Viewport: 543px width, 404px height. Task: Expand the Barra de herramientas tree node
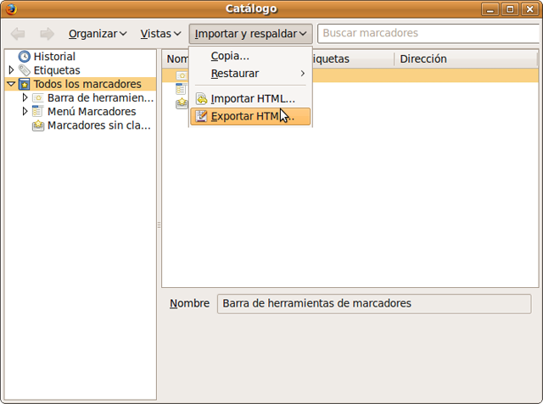25,98
